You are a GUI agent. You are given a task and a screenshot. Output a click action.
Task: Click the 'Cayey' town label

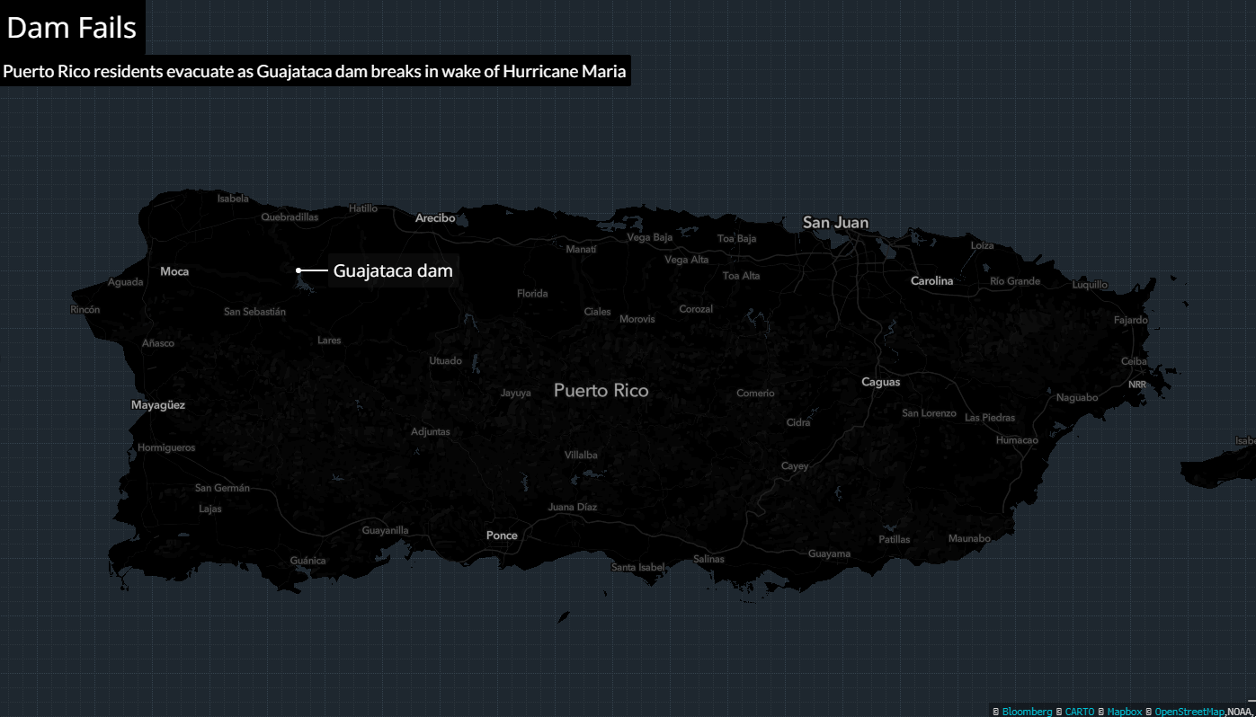[x=795, y=466]
